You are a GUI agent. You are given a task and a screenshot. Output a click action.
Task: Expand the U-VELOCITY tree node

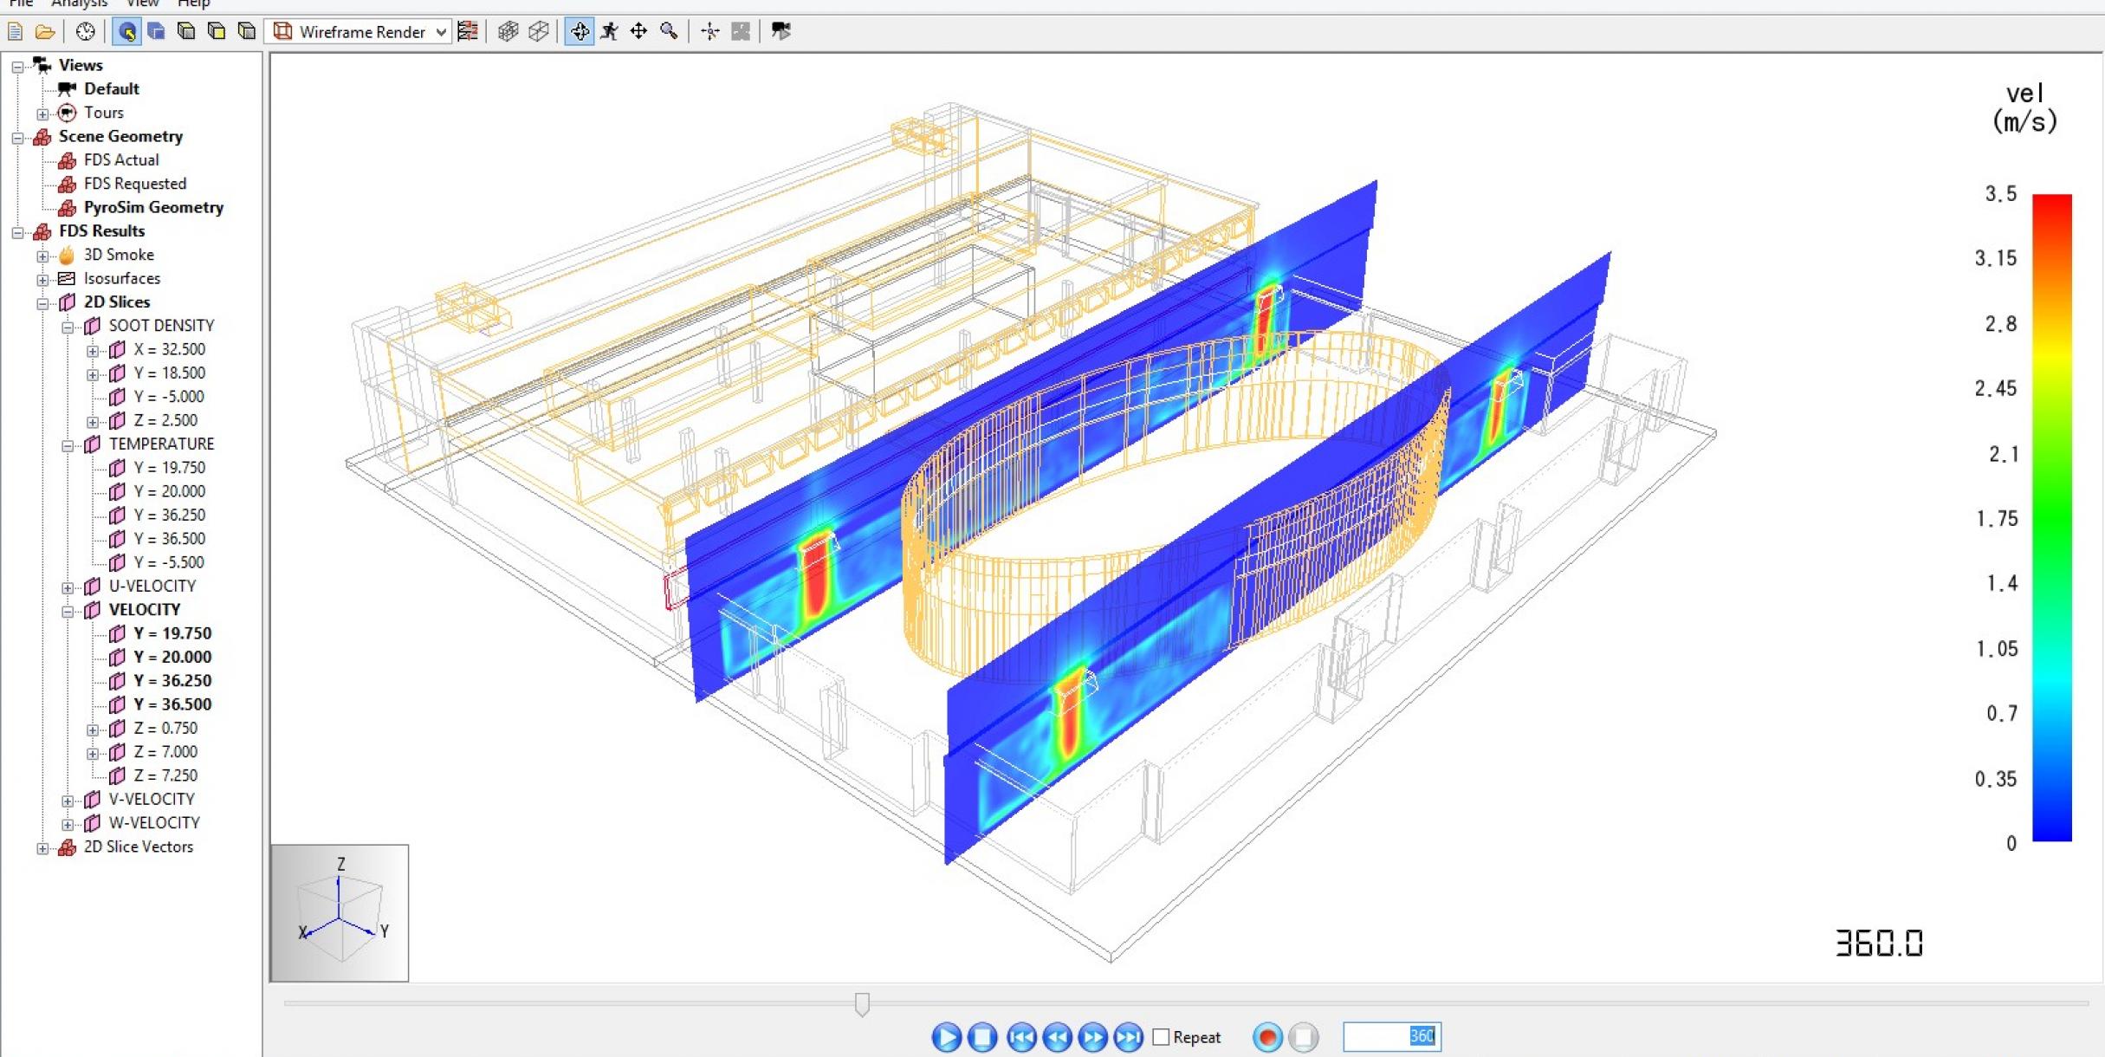pos(68,587)
